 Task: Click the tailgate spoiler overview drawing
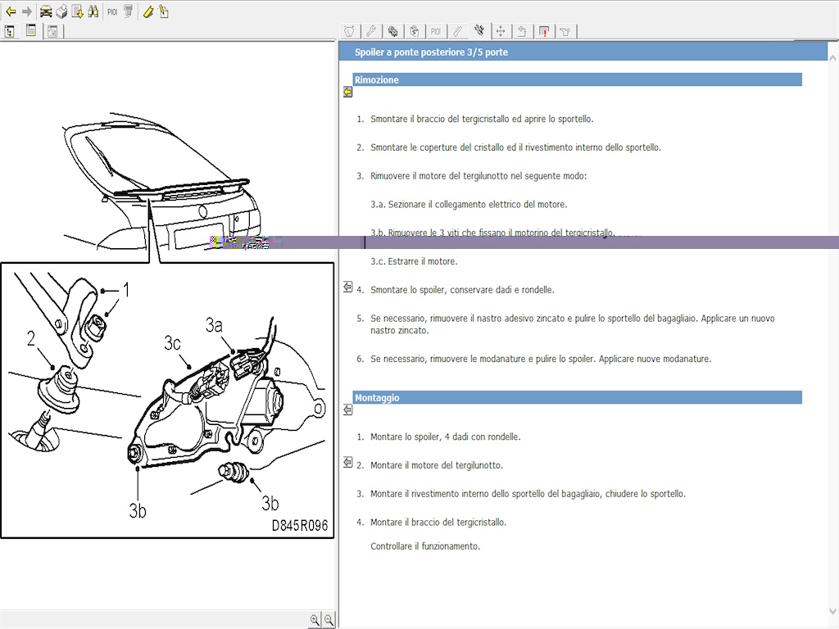click(161, 179)
